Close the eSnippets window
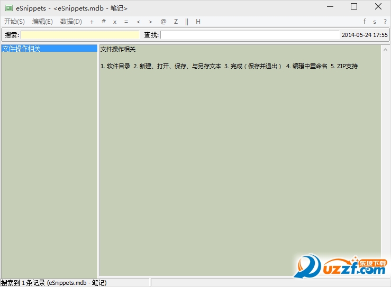The width and height of the screenshot is (391, 287). (x=378, y=7)
